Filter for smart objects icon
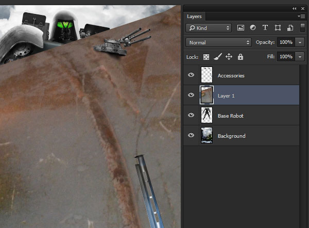This screenshot has height=228, width=309. (290, 28)
